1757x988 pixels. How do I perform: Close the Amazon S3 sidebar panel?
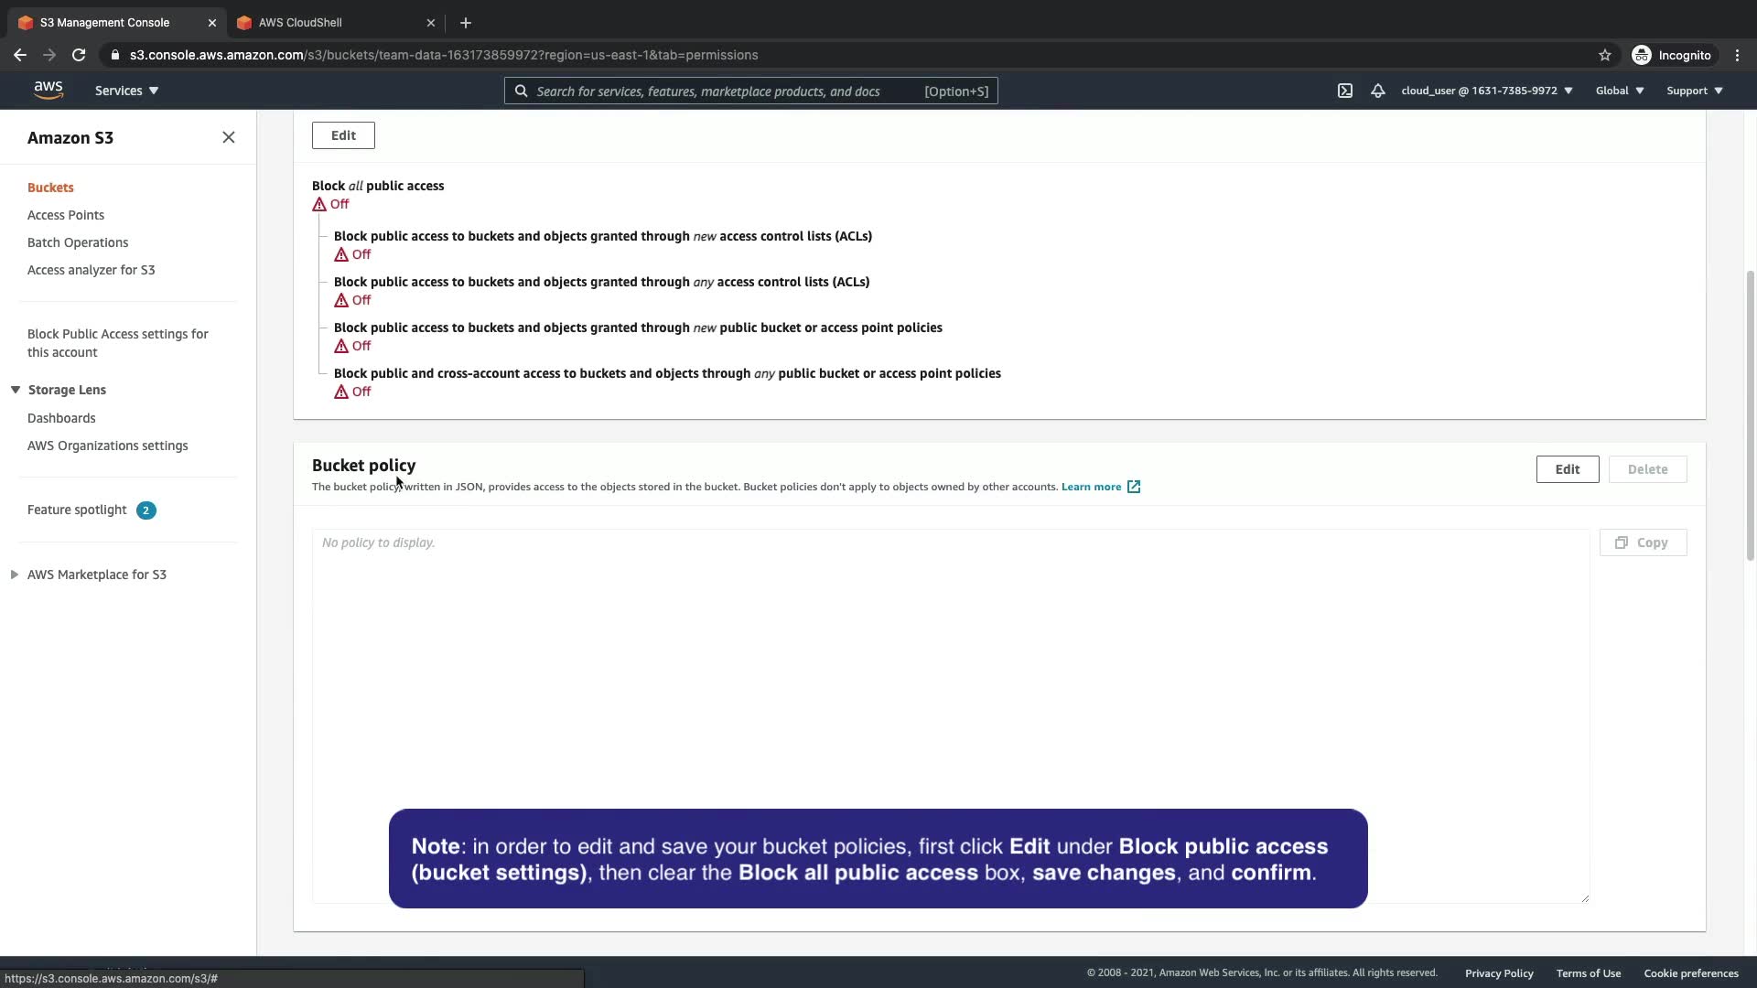tap(229, 137)
